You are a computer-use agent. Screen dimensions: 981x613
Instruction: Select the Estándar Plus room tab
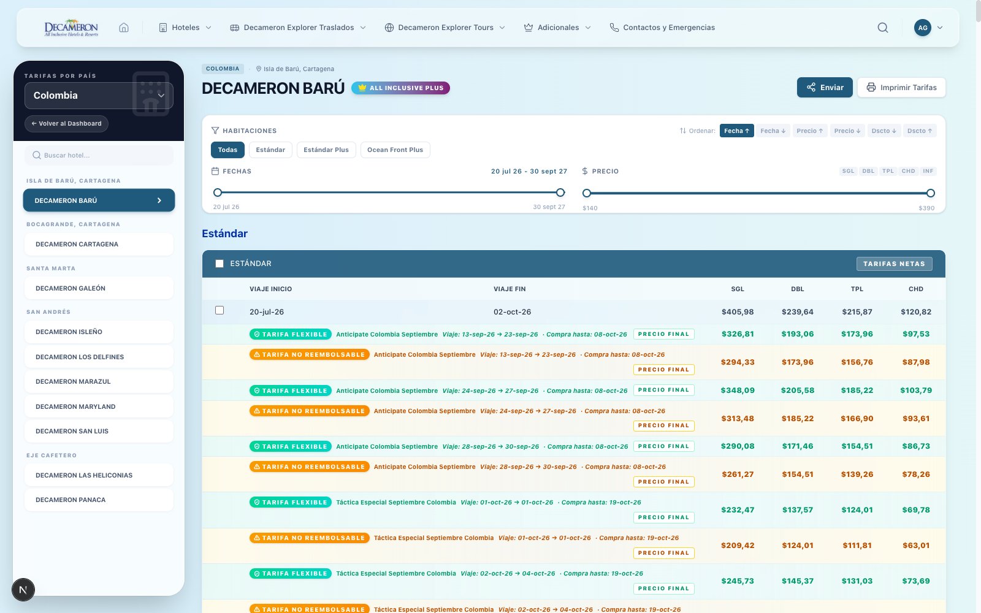pos(326,150)
